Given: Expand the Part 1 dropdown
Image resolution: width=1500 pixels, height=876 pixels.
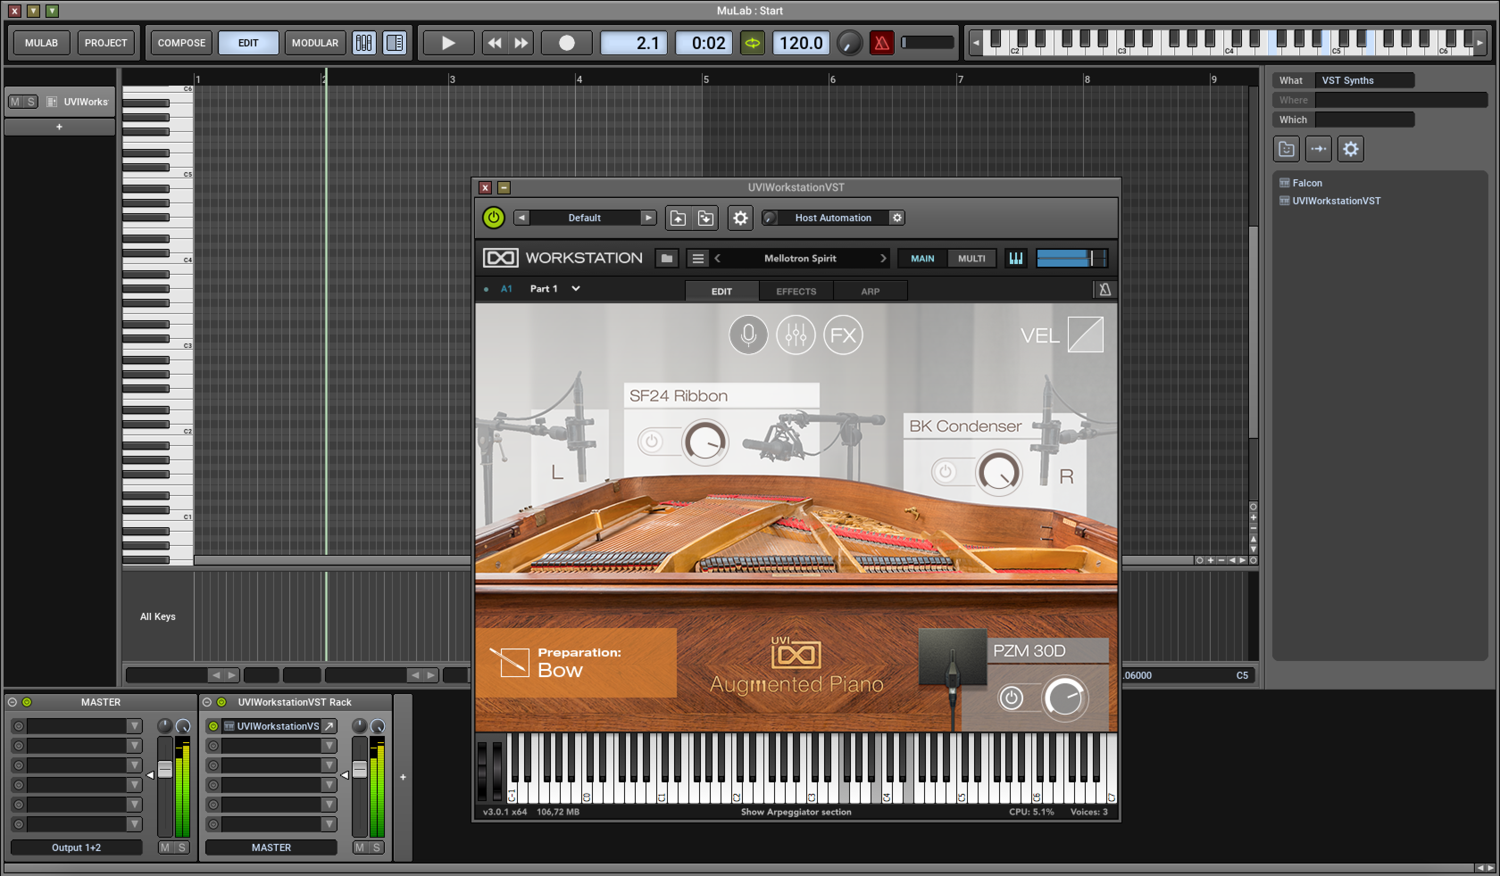Looking at the screenshot, I should (x=575, y=289).
